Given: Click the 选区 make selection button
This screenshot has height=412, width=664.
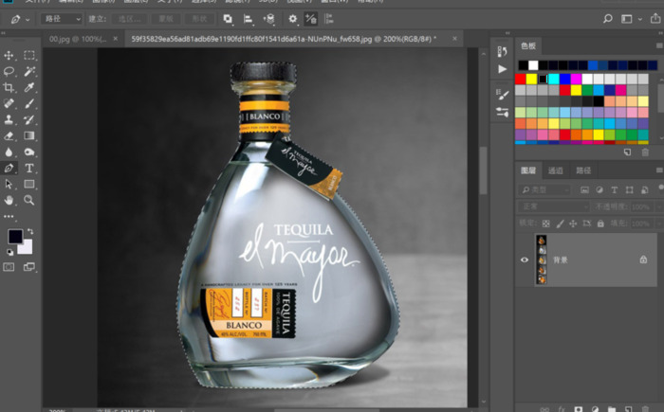Looking at the screenshot, I should tap(127, 18).
